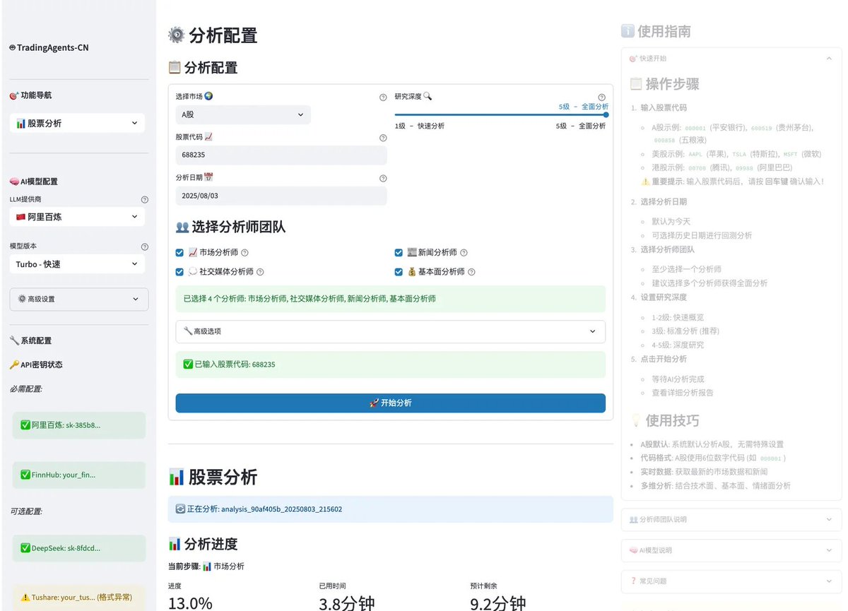
Task: Click the 1级 - 快速分析 slider end label
Action: (x=420, y=126)
